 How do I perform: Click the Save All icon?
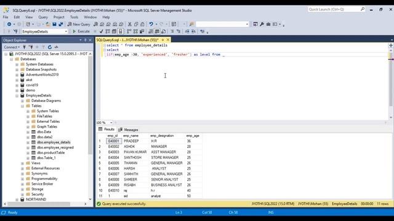(x=61, y=25)
